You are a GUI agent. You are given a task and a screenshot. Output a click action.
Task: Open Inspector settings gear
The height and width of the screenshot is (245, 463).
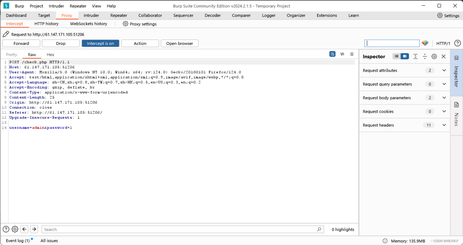click(x=434, y=56)
